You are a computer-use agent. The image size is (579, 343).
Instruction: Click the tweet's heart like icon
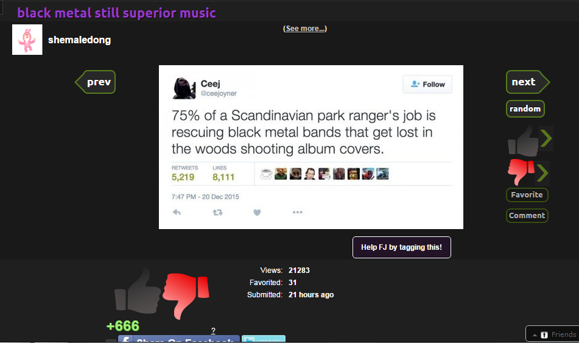257,212
